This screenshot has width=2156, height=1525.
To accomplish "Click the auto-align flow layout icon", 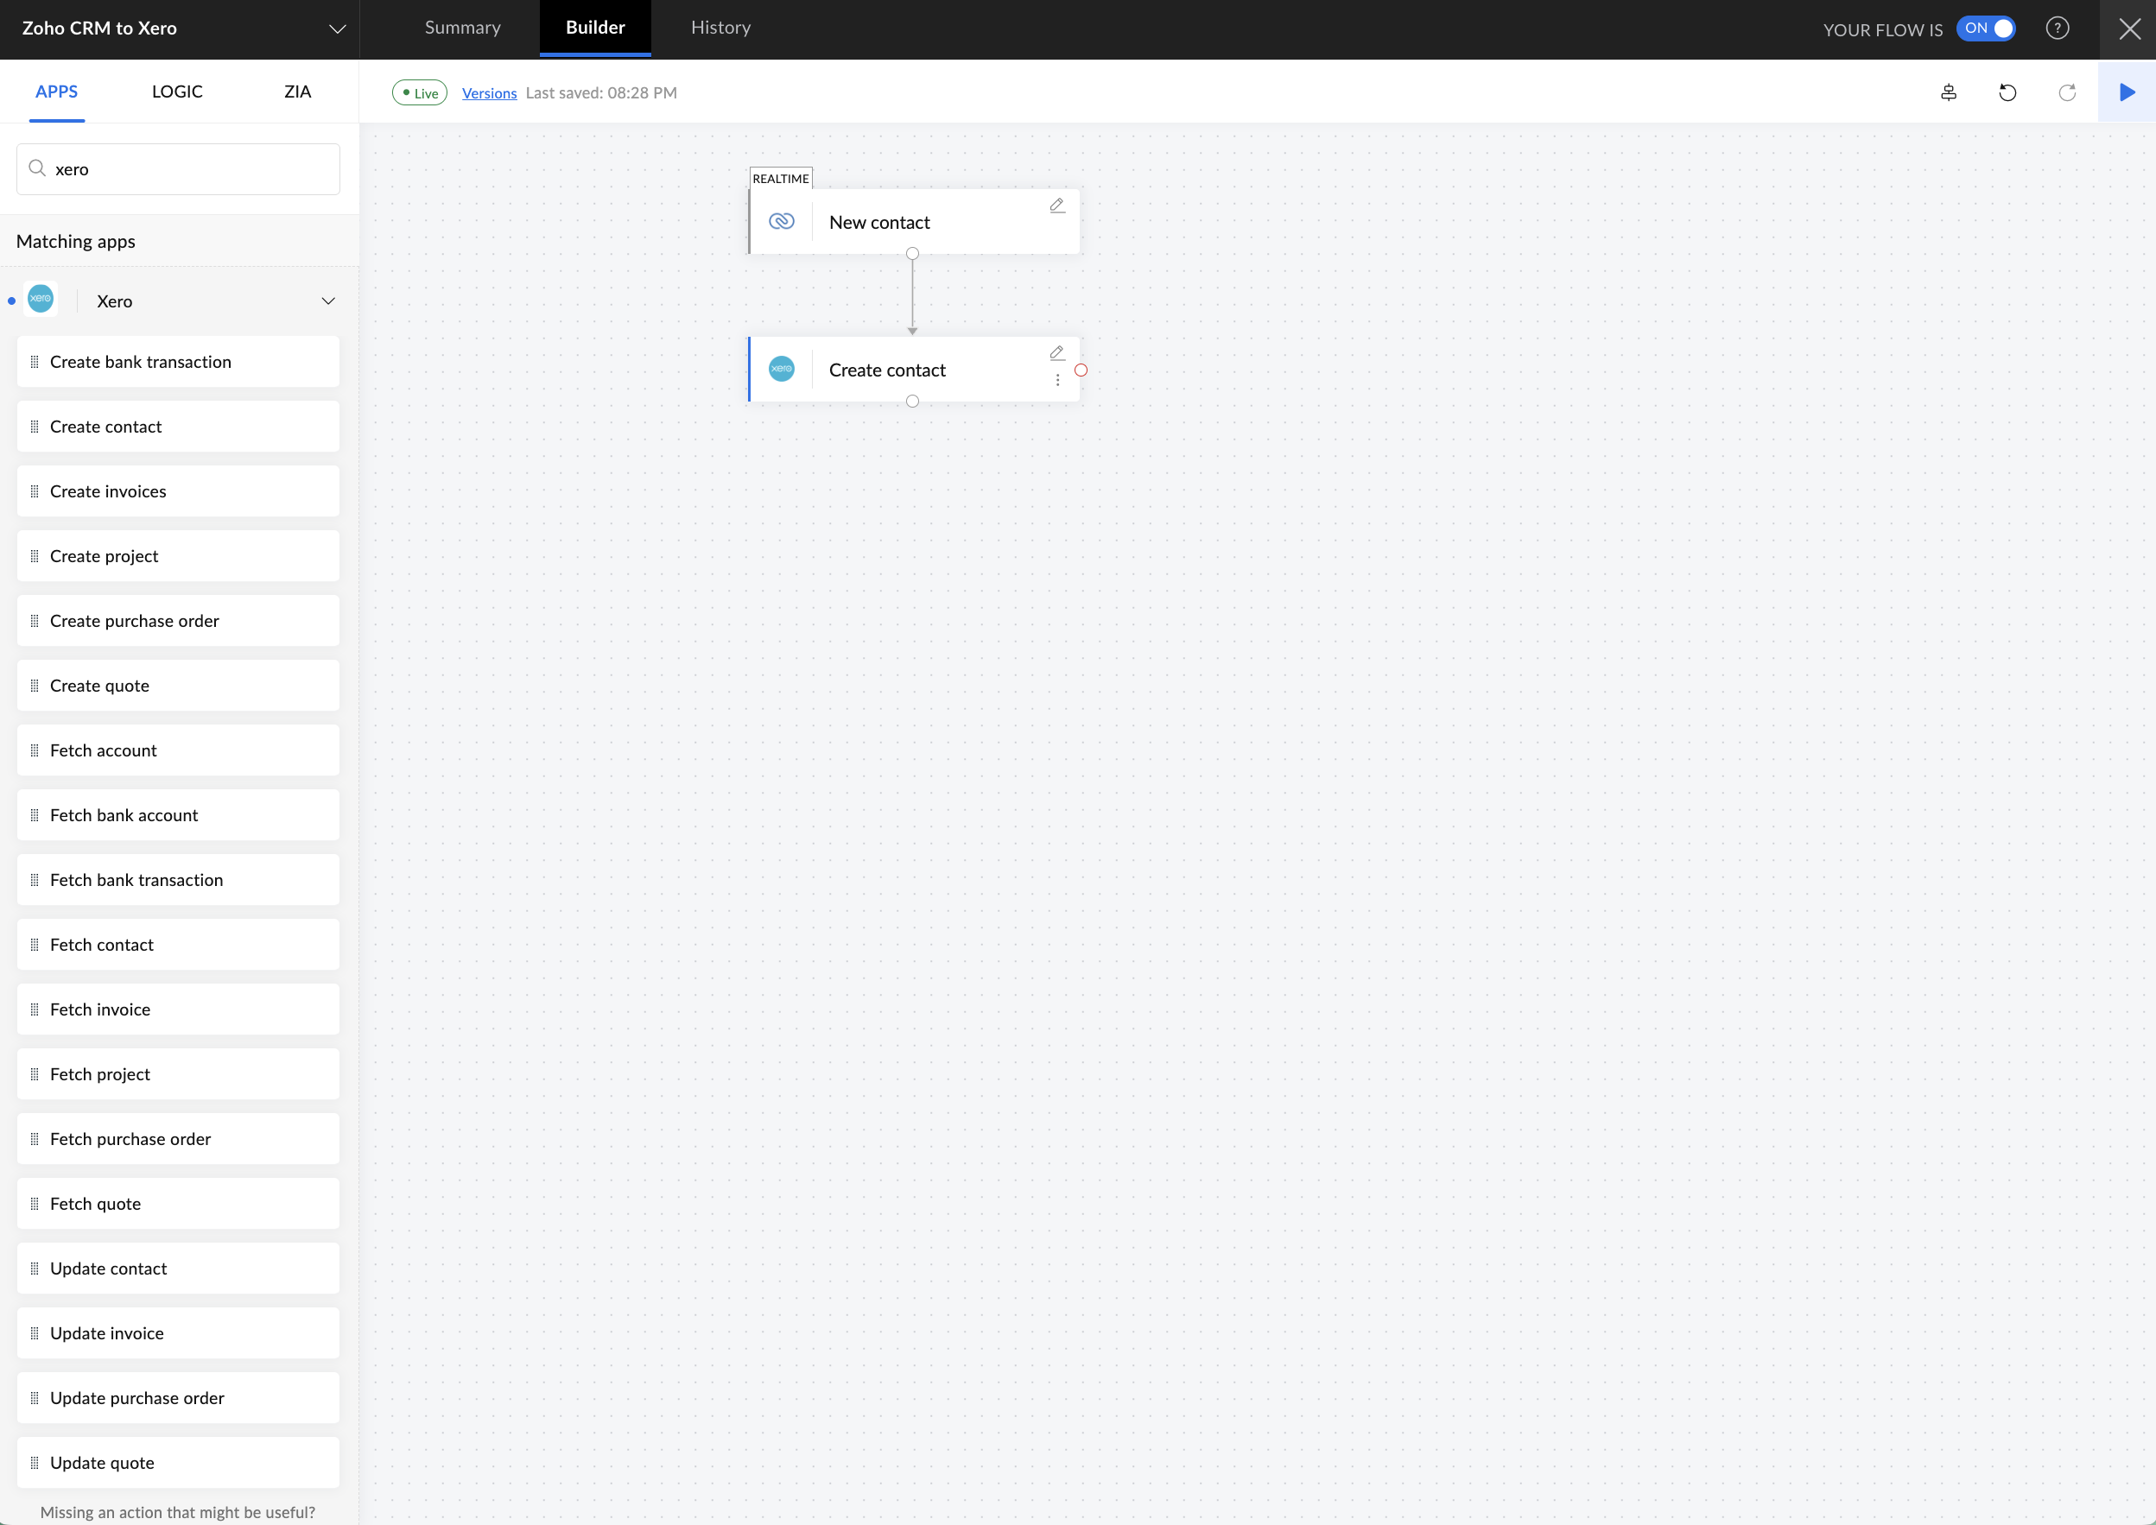I will point(1949,92).
